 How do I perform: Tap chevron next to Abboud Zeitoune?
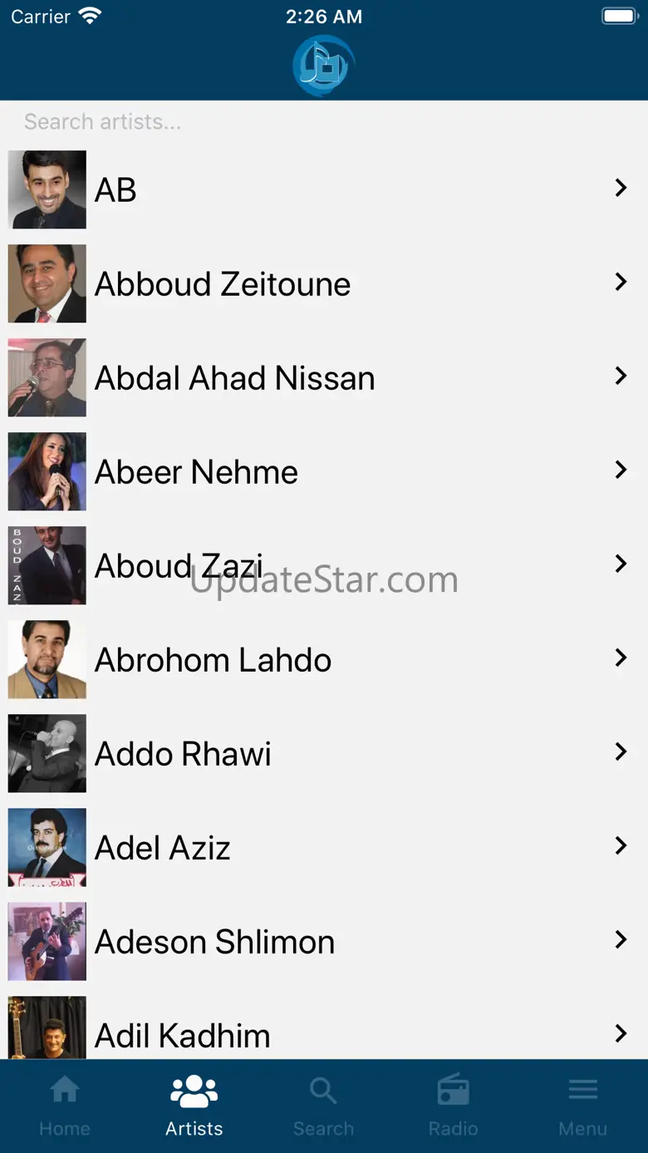(x=620, y=283)
